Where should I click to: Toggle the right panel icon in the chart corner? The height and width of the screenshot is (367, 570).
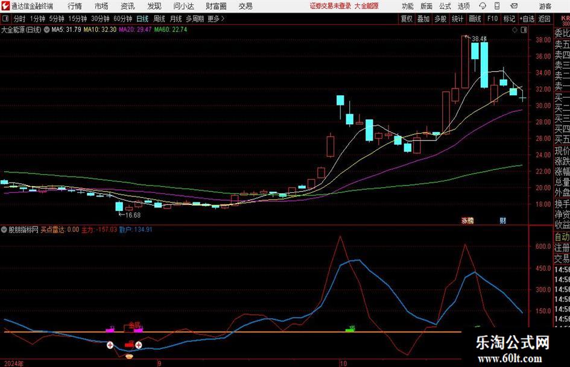click(524, 30)
